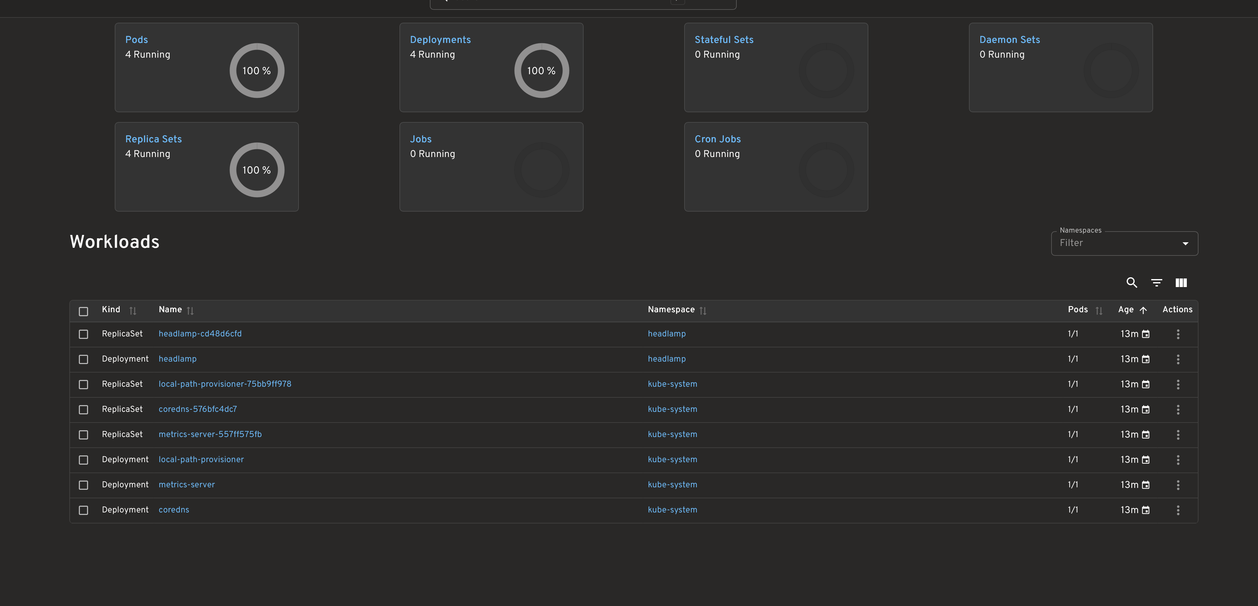Click the calendar icon next to headlamp-cd48d6cfd age
Screen dimensions: 1258x606
pos(1146,334)
